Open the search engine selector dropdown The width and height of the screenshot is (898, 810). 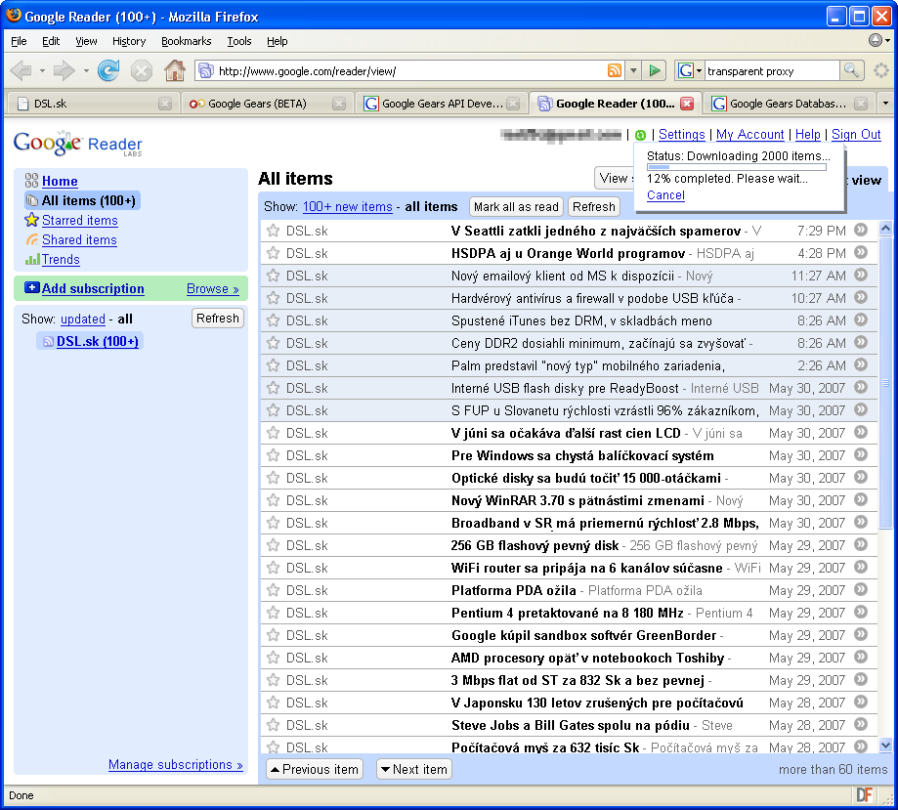pyautogui.click(x=690, y=71)
